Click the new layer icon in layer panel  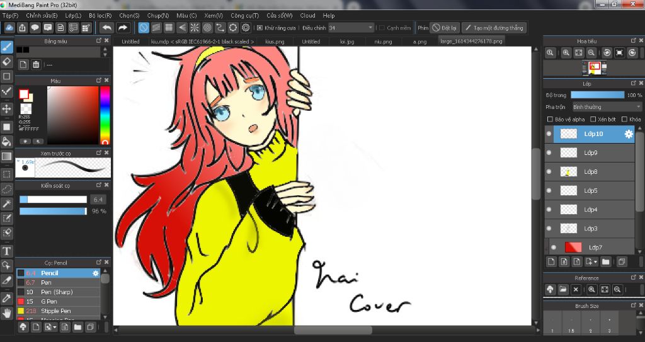point(551,261)
